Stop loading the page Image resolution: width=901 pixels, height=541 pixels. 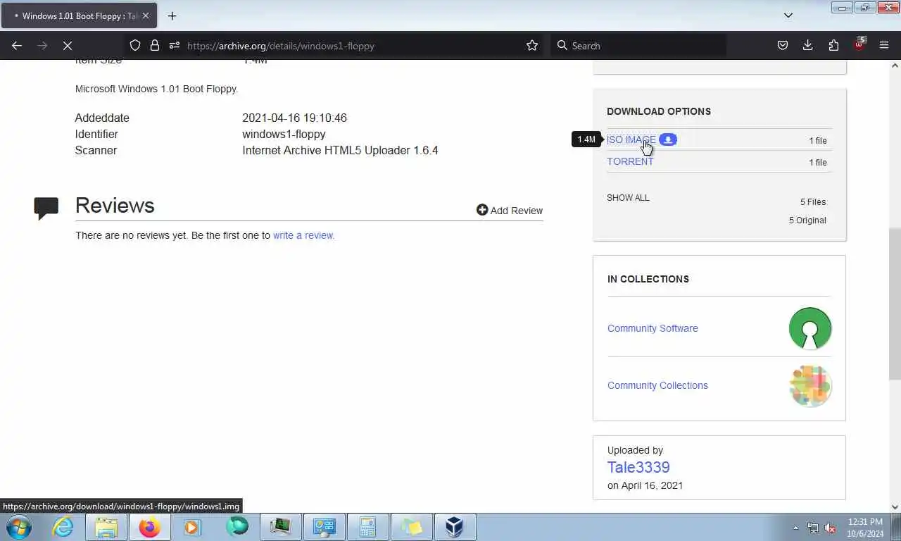coord(68,46)
